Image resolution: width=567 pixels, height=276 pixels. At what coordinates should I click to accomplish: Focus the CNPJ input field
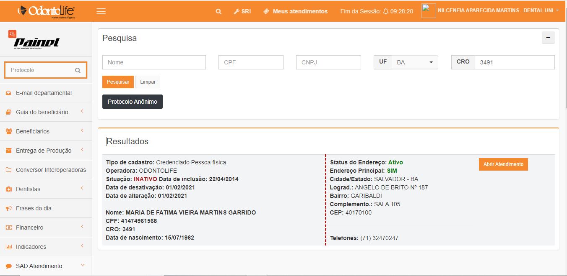328,62
